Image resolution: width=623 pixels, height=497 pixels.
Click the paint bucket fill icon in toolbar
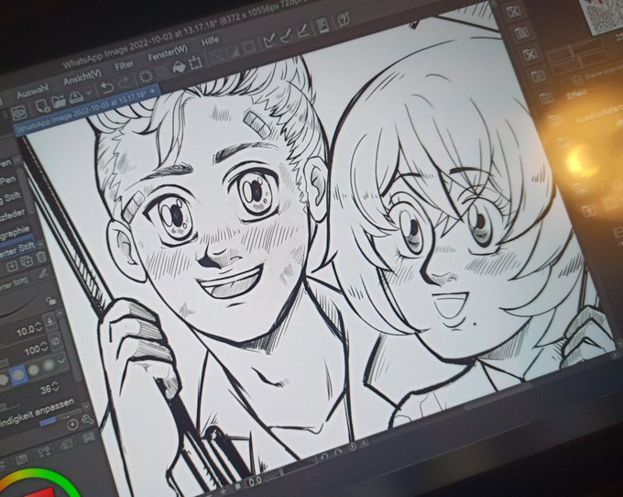(x=179, y=67)
